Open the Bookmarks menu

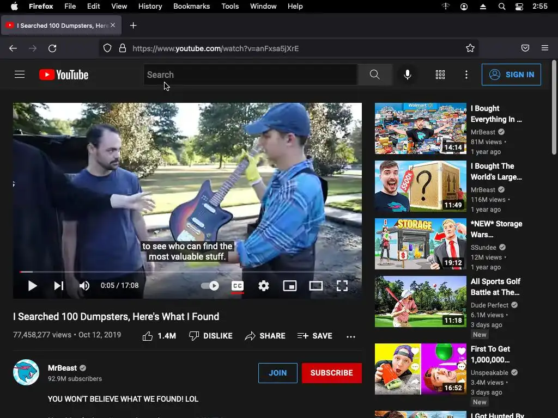click(x=191, y=7)
